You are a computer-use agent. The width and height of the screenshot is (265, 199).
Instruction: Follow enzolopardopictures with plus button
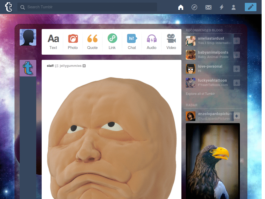click(x=237, y=116)
